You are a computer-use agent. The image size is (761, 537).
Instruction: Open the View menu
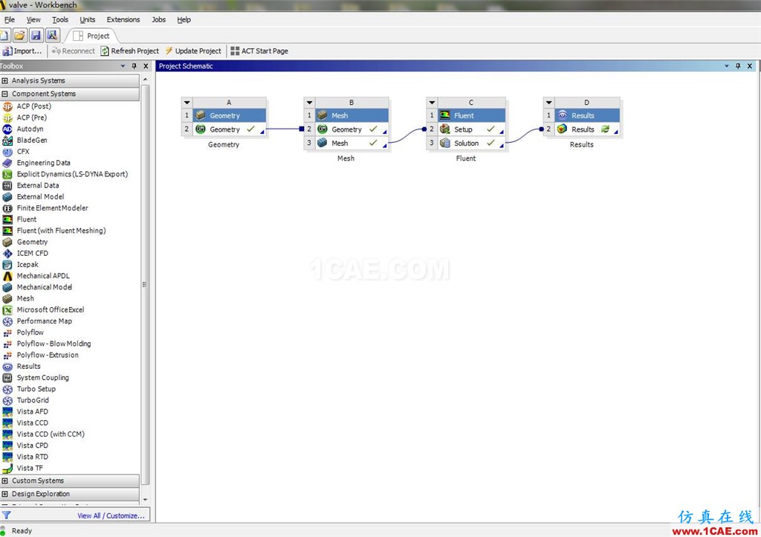pyautogui.click(x=33, y=19)
